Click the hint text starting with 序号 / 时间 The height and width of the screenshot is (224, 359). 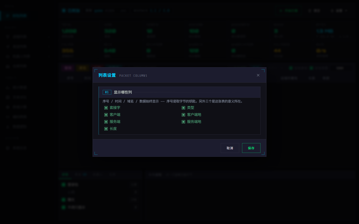tap(172, 101)
